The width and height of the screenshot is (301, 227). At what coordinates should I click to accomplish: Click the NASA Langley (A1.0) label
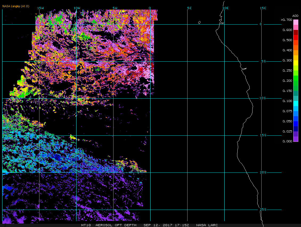click(16, 6)
